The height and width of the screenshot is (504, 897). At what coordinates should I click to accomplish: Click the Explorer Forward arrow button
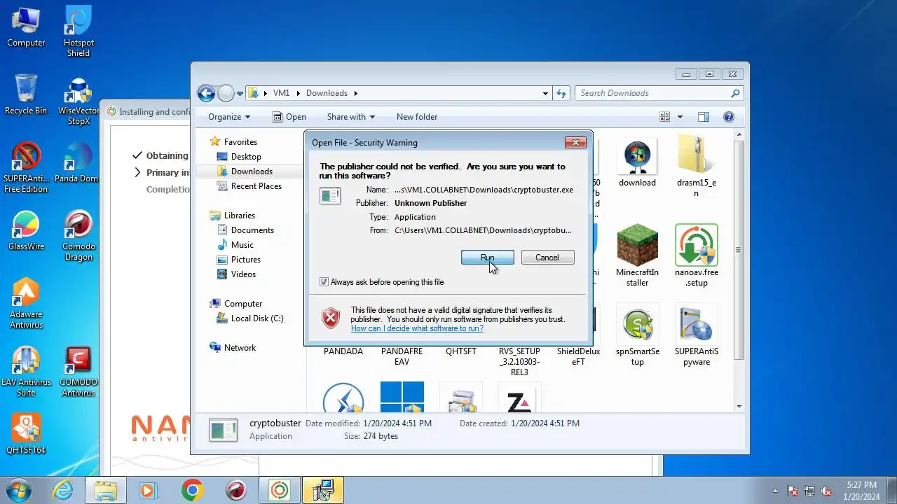tap(226, 93)
